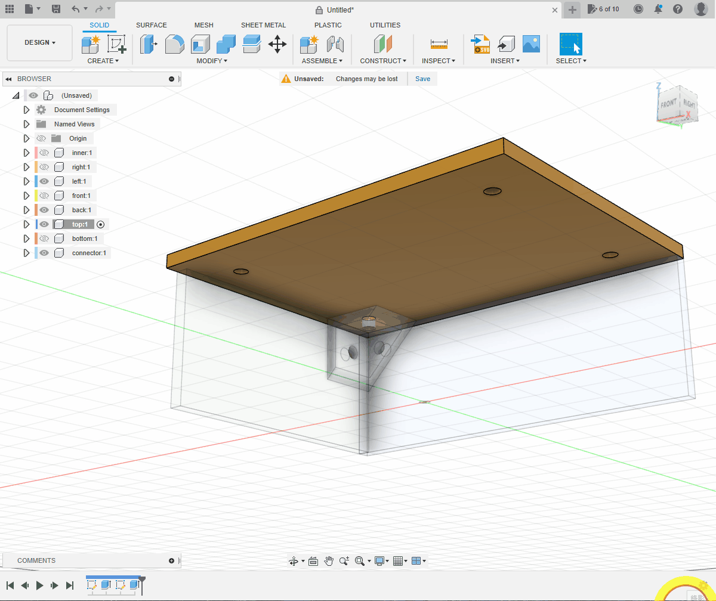Switch to the SURFACE tab
This screenshot has height=601, width=716.
tap(152, 25)
